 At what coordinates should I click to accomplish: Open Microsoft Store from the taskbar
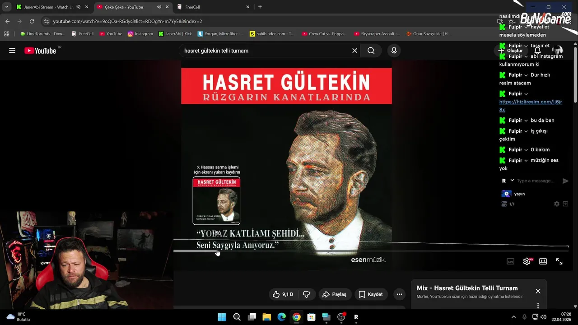[x=311, y=317]
